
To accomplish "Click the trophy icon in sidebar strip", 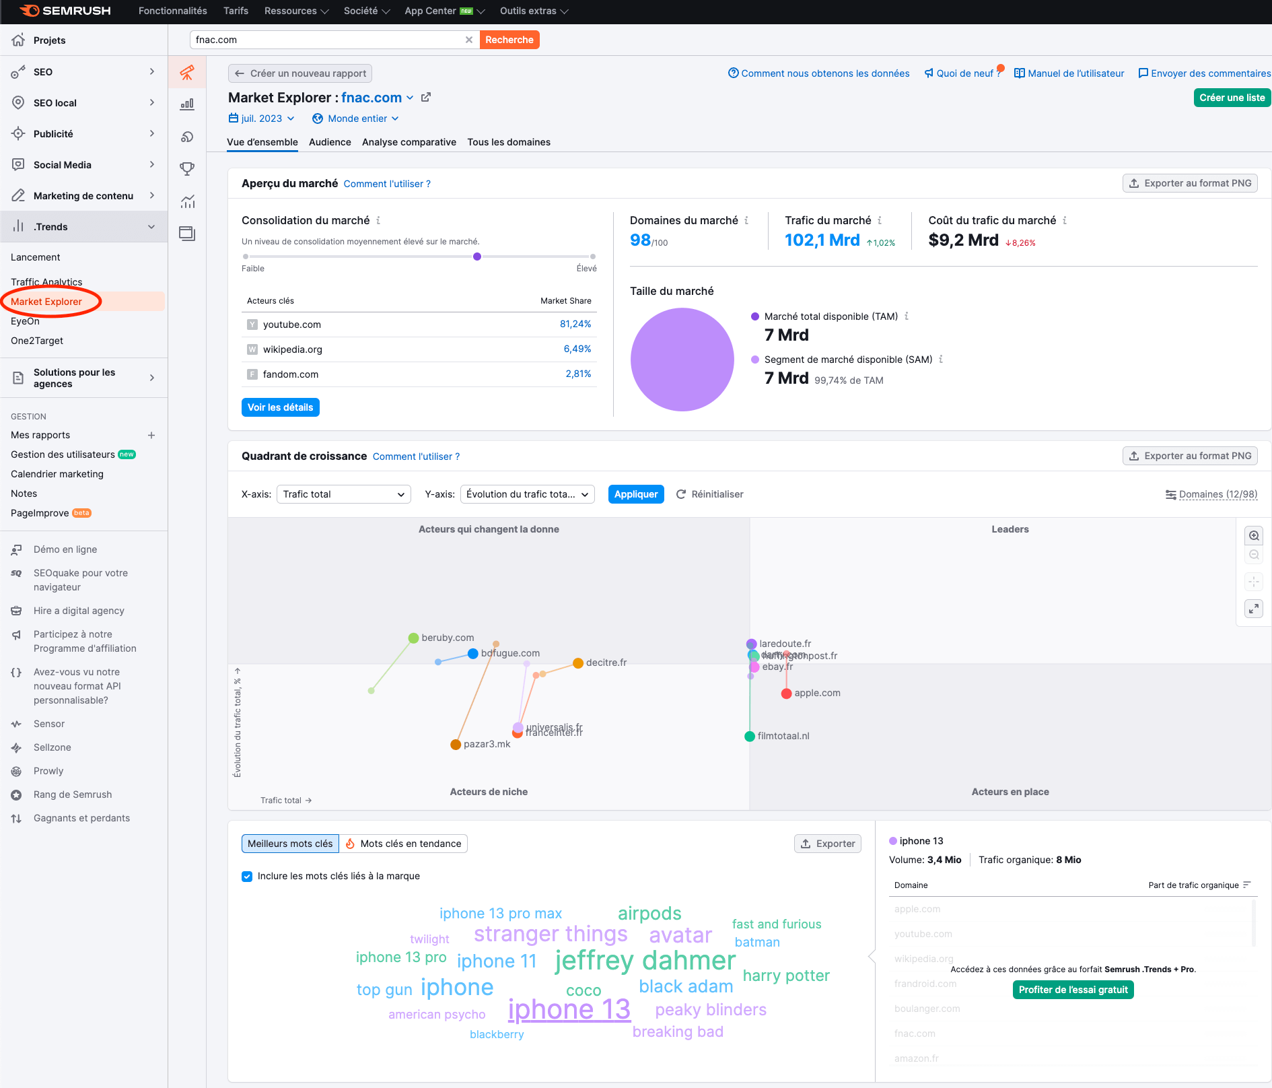I will pyautogui.click(x=187, y=169).
